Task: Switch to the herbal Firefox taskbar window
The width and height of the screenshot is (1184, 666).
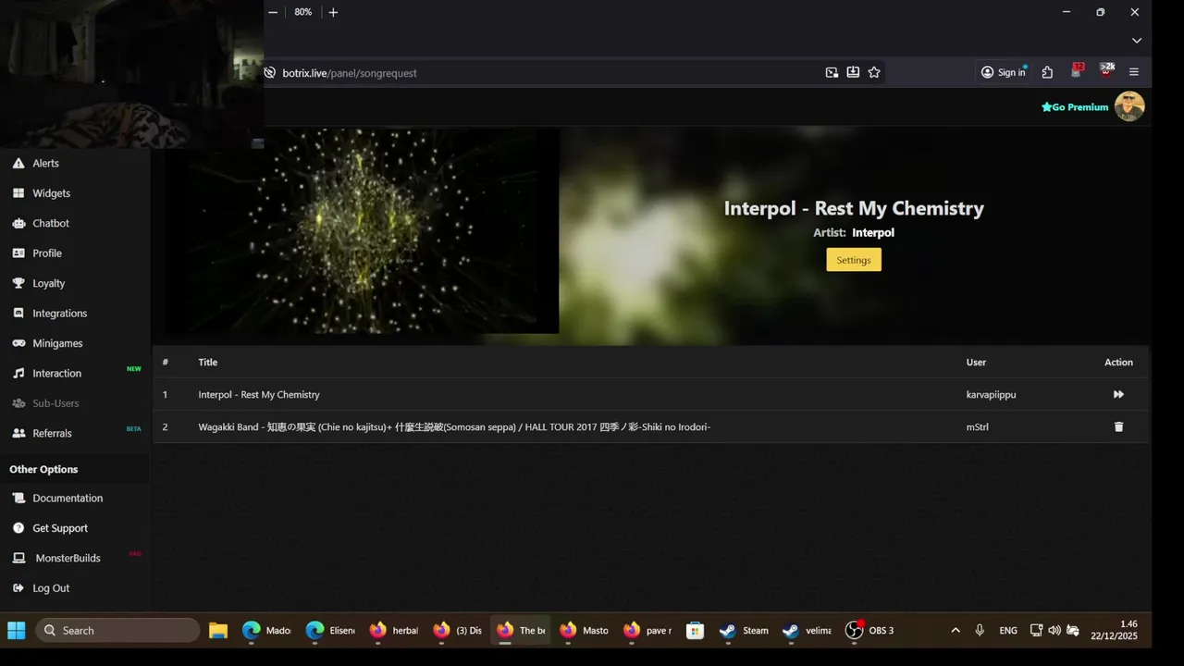Action: (x=394, y=630)
